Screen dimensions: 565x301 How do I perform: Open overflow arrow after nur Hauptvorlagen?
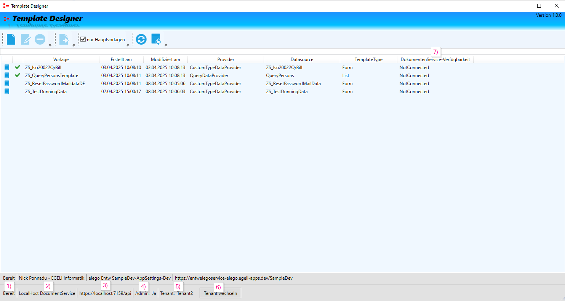click(x=128, y=45)
